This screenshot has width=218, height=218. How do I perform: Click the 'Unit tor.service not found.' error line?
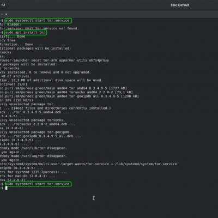[x=39, y=28]
